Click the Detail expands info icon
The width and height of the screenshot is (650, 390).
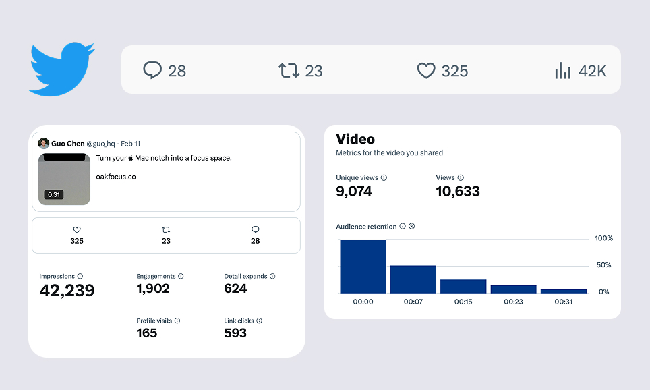coord(272,276)
